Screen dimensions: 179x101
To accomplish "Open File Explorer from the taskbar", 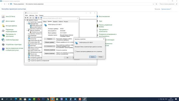I will [x=20, y=99].
